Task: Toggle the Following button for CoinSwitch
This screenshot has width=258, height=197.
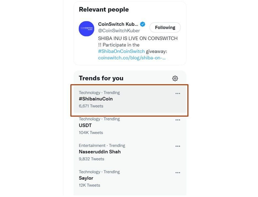Action: [165, 28]
